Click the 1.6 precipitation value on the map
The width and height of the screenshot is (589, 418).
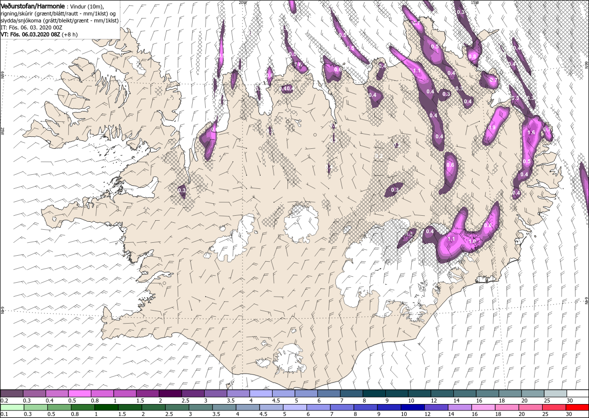pyautogui.click(x=531, y=133)
